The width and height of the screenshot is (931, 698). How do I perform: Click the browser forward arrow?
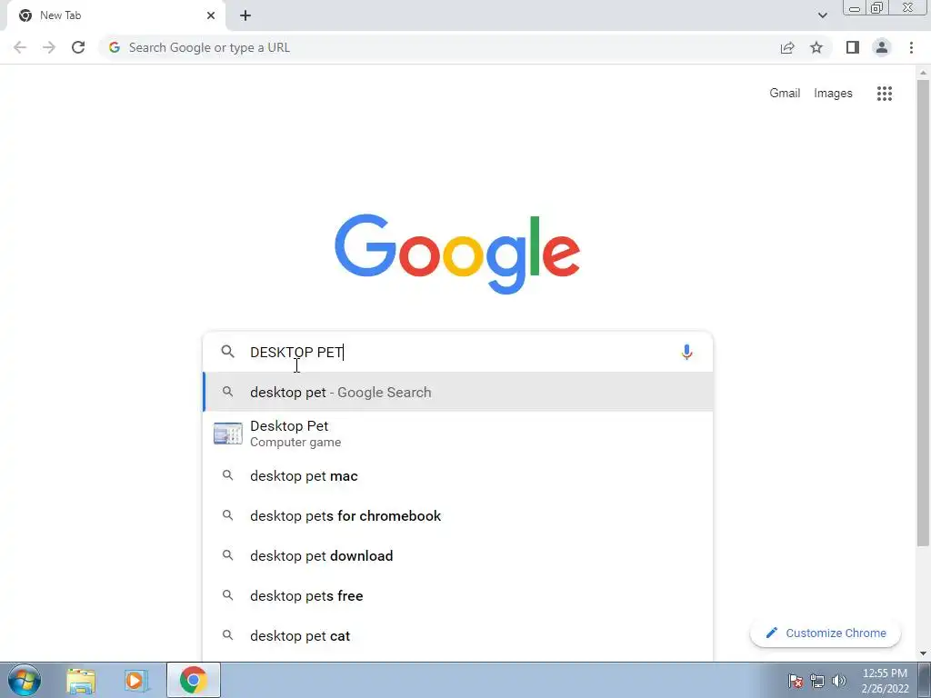point(49,47)
